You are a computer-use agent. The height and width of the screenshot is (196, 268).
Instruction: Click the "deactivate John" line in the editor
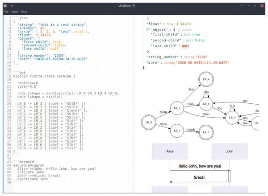33,179
